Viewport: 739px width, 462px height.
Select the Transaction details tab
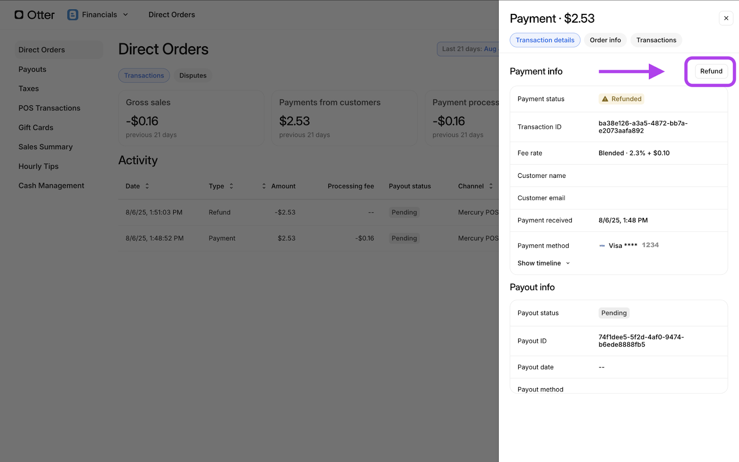coord(545,40)
